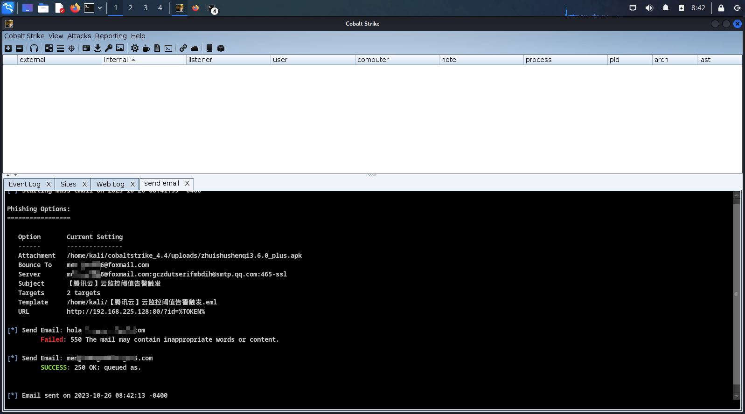Launch the text editor from the panel
Viewport: 745px width, 414px height.
[x=59, y=8]
